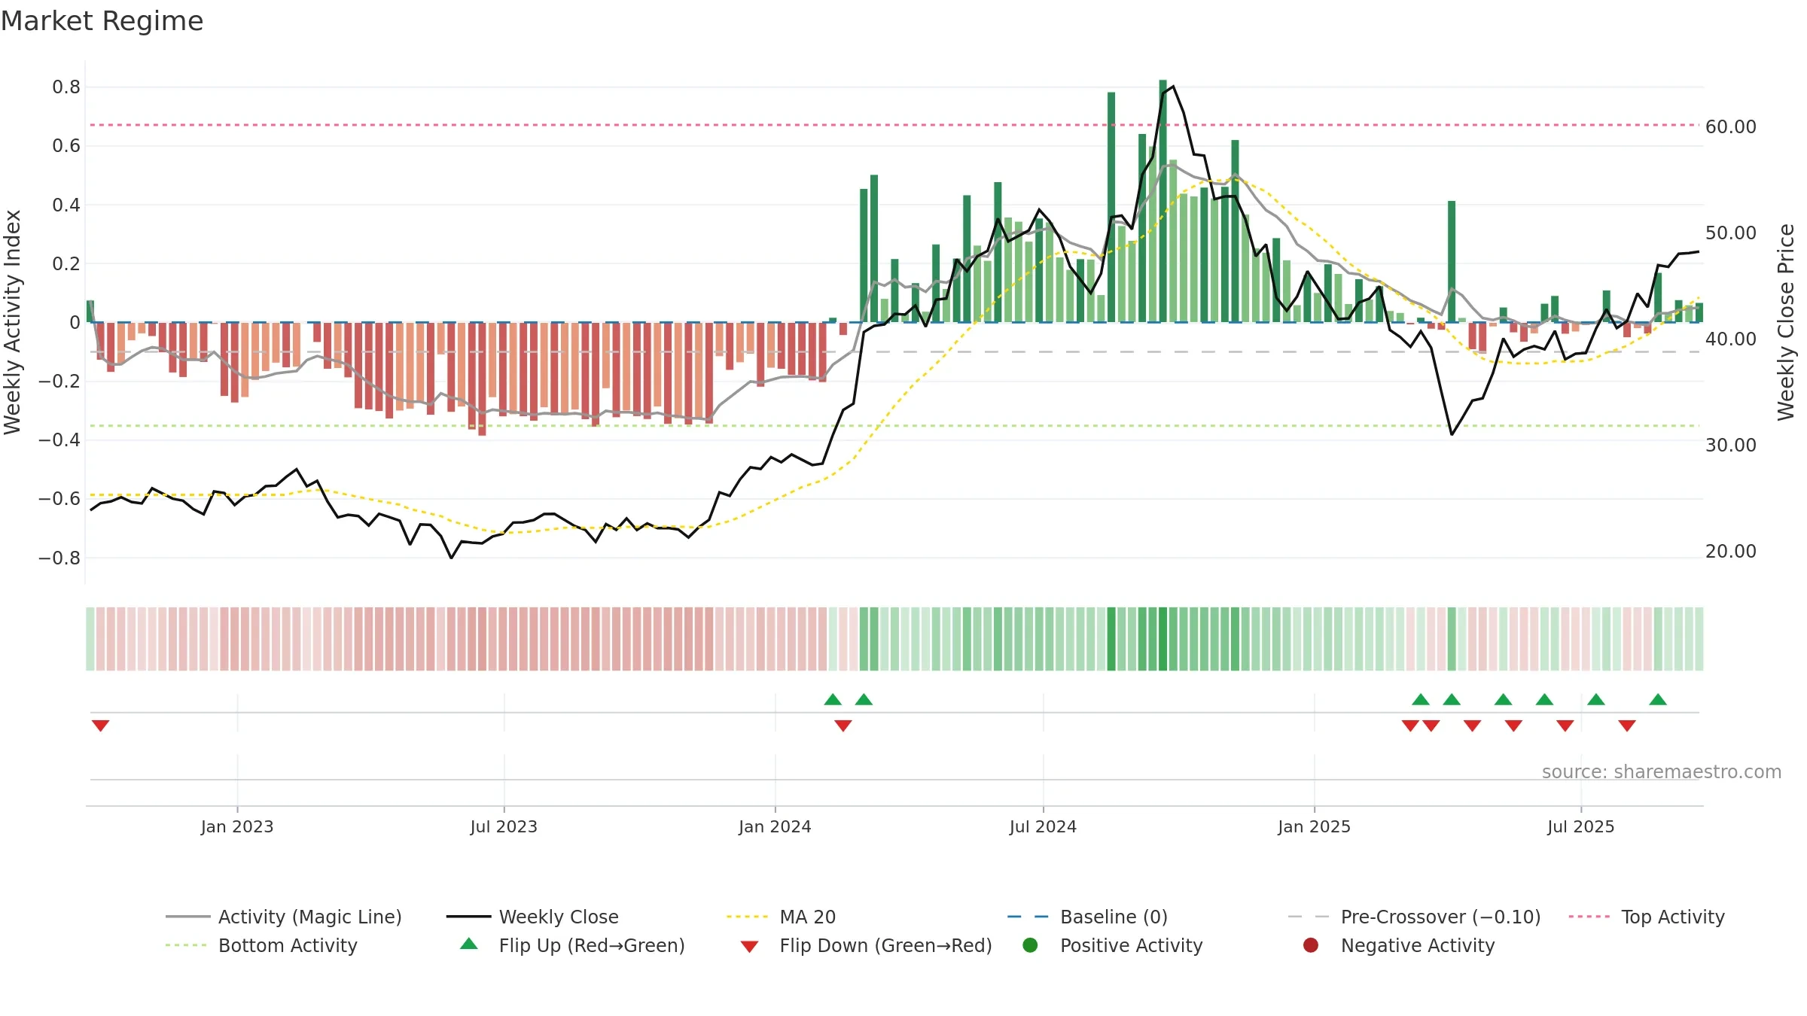Click the Jan 2023 x-axis label
The width and height of the screenshot is (1807, 1016).
237,826
